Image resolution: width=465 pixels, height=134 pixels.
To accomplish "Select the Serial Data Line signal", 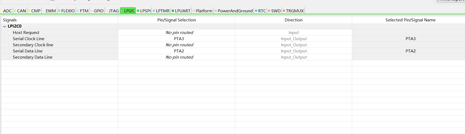I will 28,51.
